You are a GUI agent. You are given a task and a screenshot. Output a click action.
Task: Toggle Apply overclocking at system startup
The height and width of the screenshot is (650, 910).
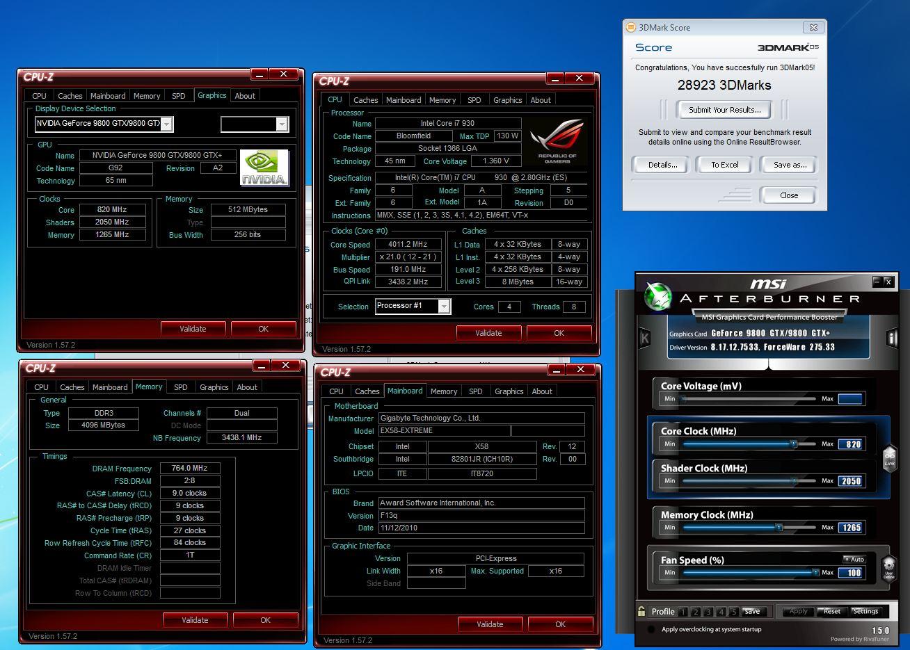click(x=650, y=629)
